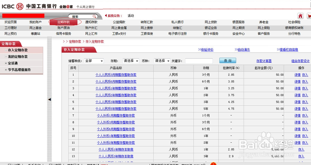Click 存入 for row 13
This screenshot has height=165, width=311.
click(x=301, y=156)
